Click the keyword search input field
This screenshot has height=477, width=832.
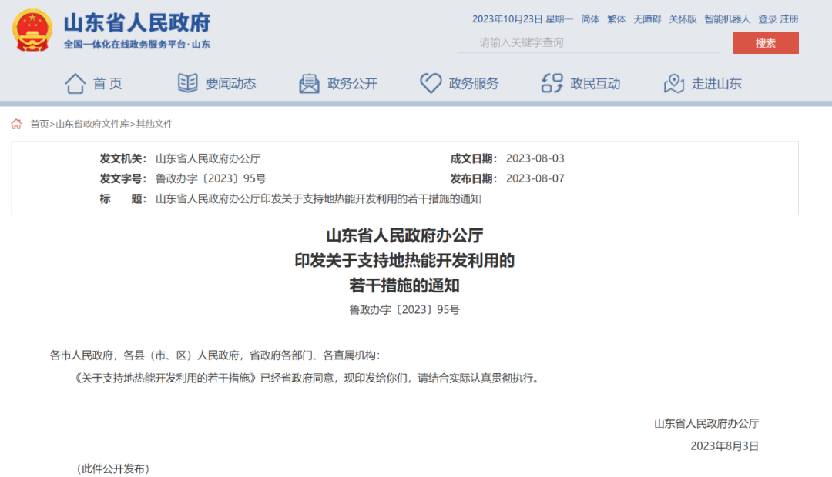(x=588, y=43)
